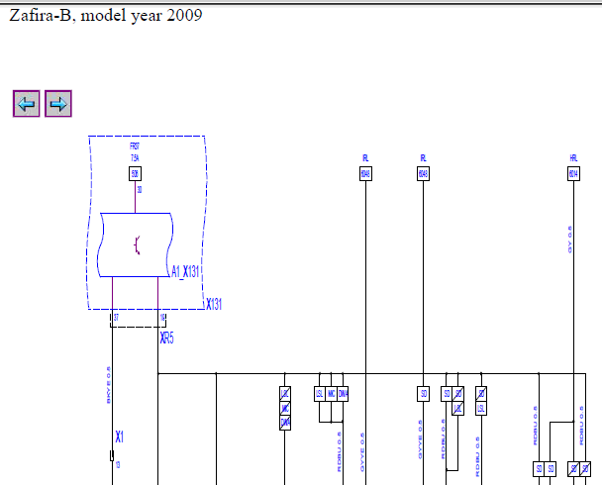Screen dimensions: 602x485
Task: Select the transistor symbol inside A1_X131 module
Action: click(x=138, y=245)
